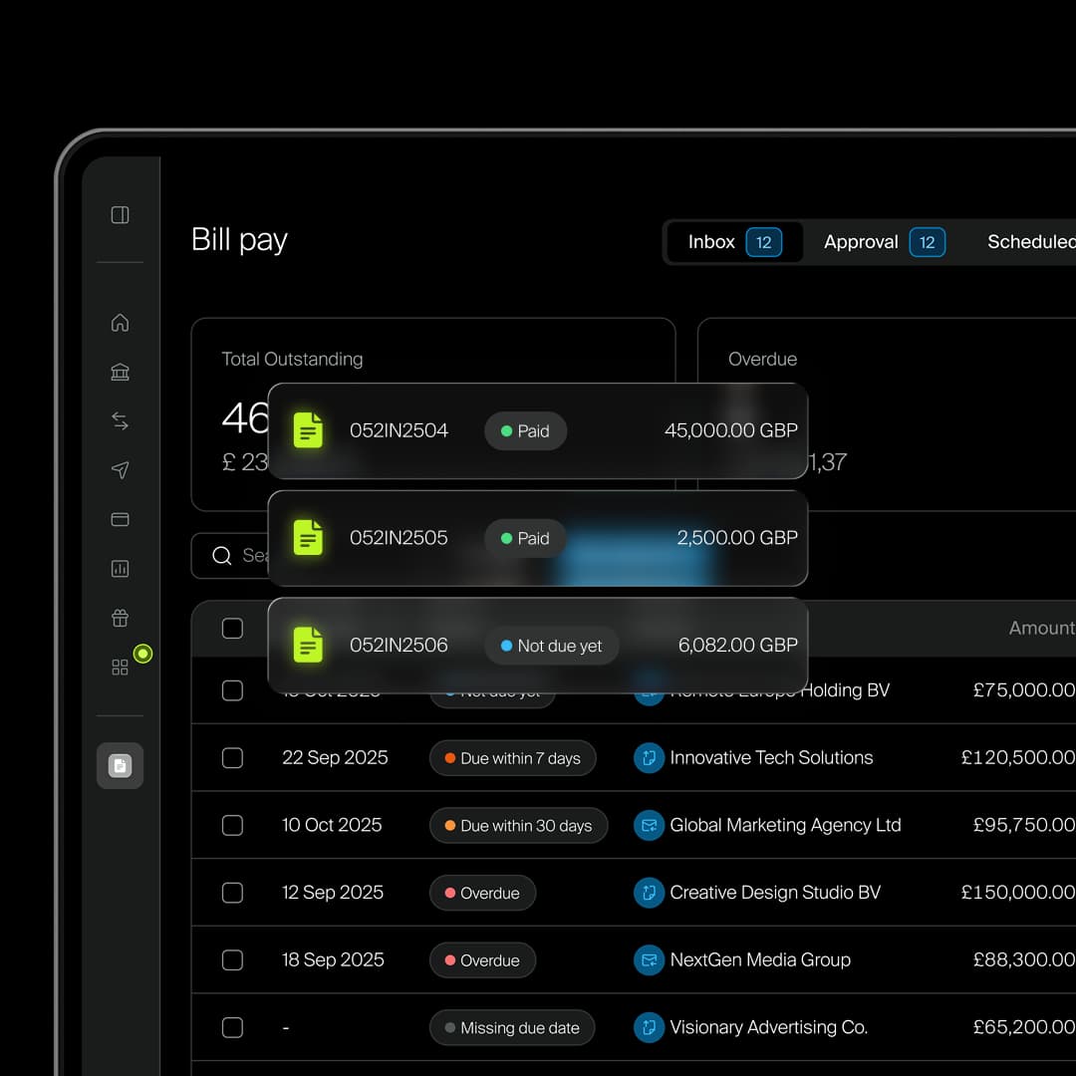Check the 18 Sep 2025 row checkbox
Image resolution: width=1076 pixels, height=1076 pixels.
click(x=232, y=959)
